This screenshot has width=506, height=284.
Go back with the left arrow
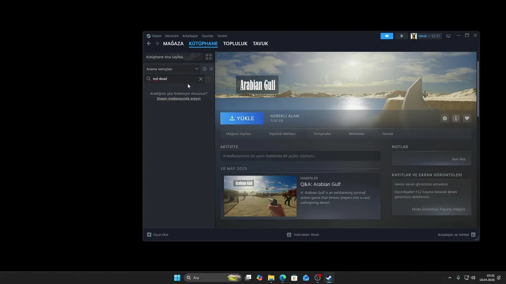[x=149, y=43]
